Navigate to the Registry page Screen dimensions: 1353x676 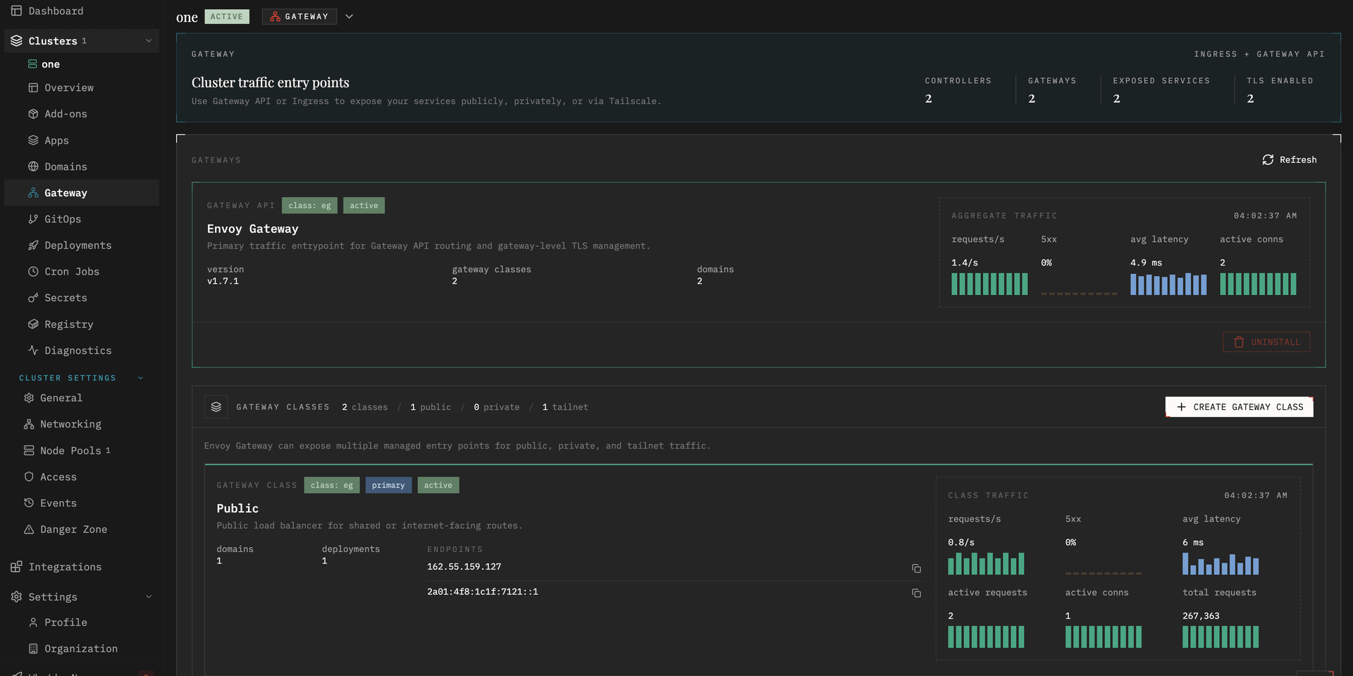pos(68,324)
